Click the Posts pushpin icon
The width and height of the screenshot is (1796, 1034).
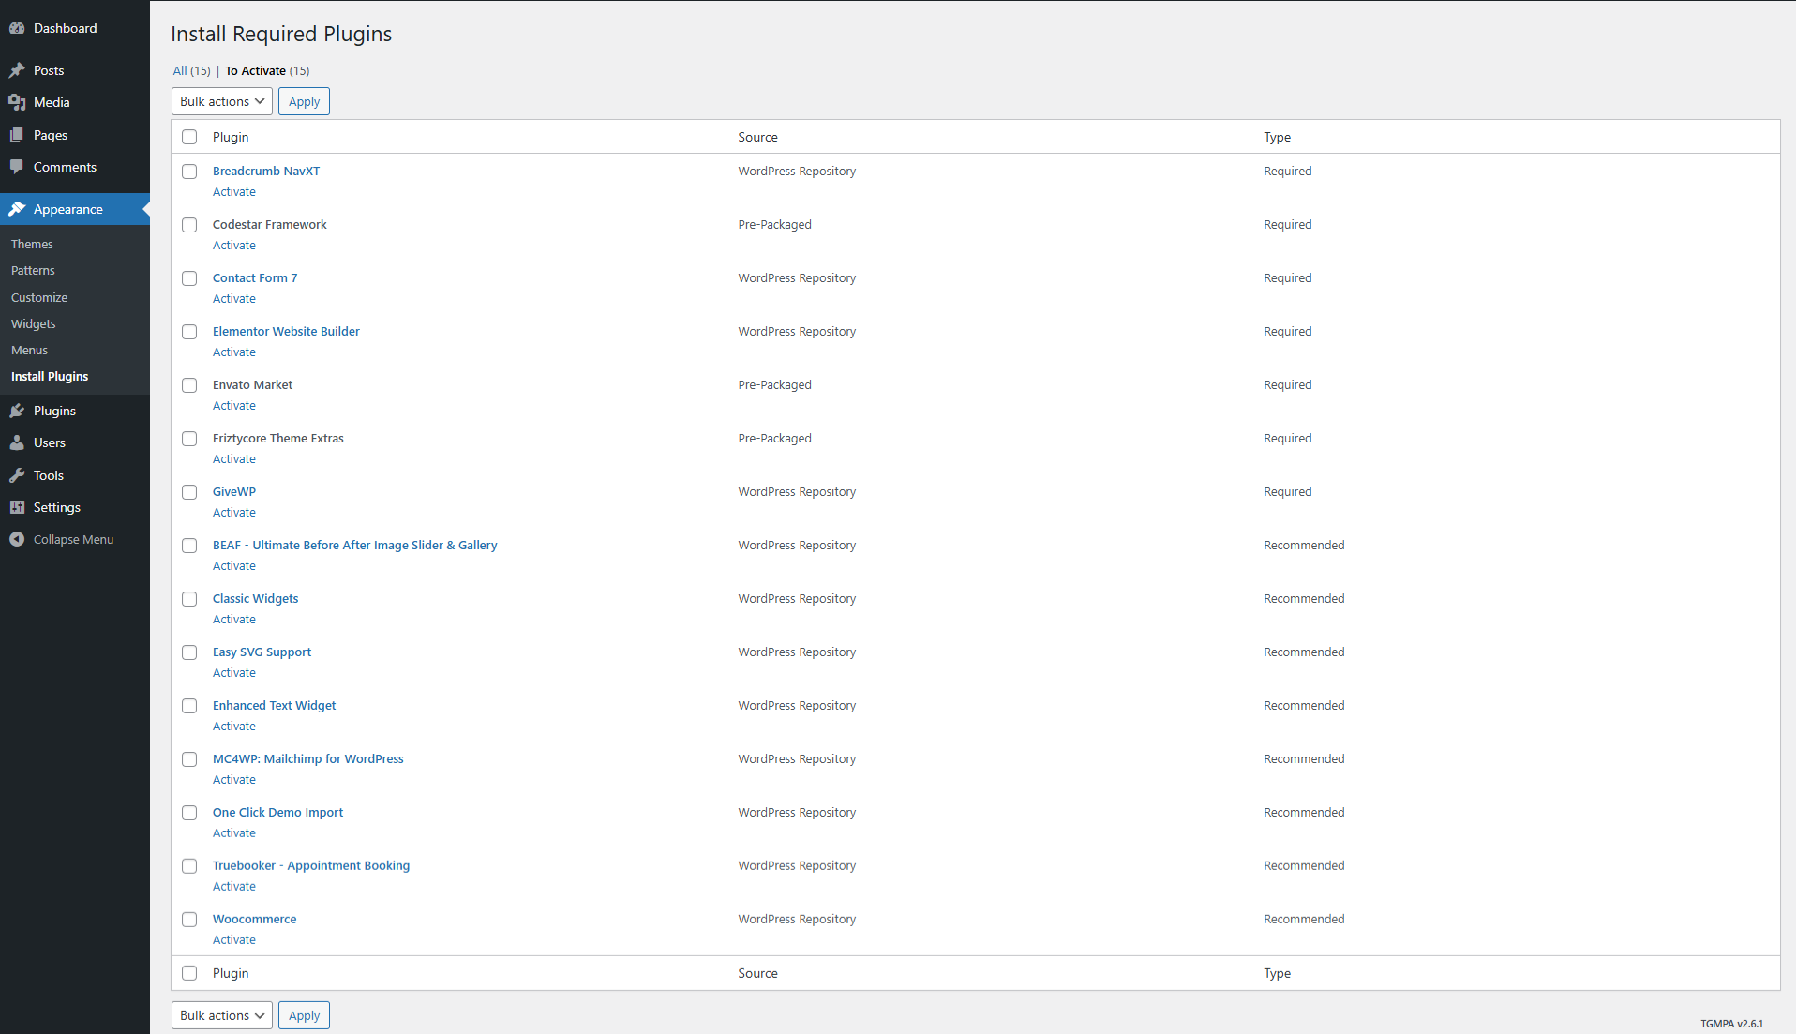click(x=17, y=70)
